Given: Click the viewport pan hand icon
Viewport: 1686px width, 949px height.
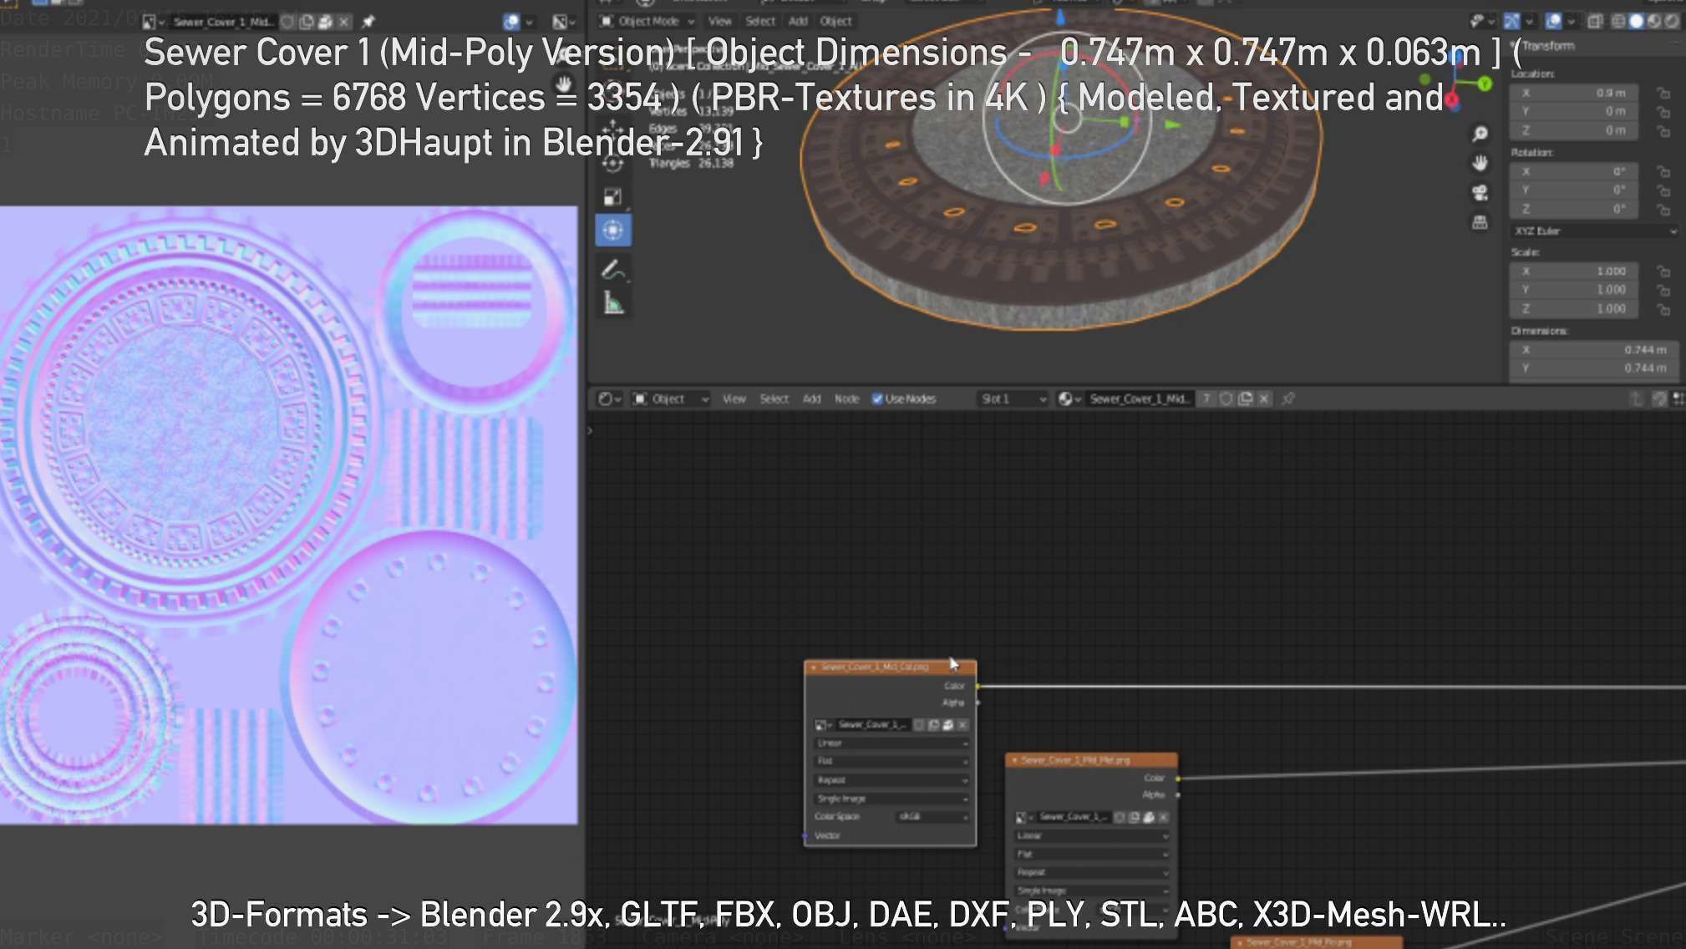Looking at the screenshot, I should click(1480, 163).
